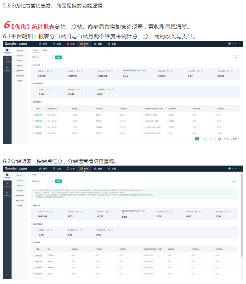Click info icon beside 商家收入 above 187.99
The width and height of the screenshot is (246, 284).
[52, 71]
